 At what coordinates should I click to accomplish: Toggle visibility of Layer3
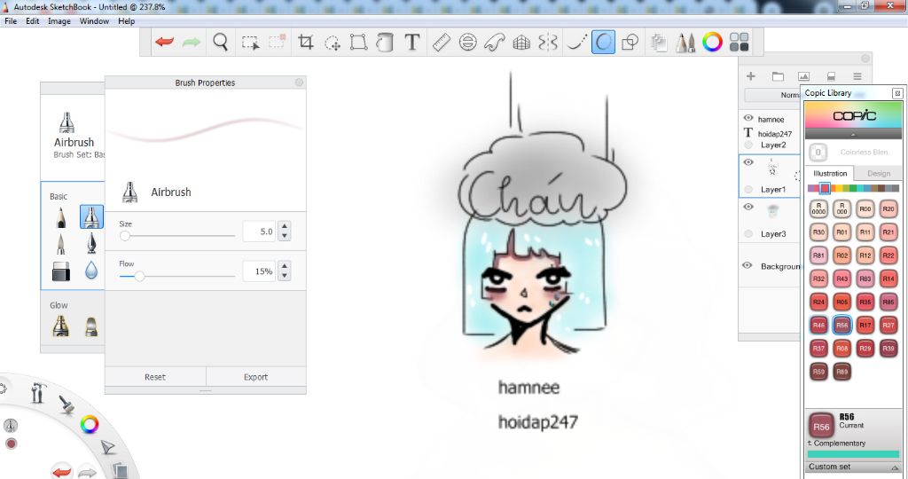click(x=748, y=207)
